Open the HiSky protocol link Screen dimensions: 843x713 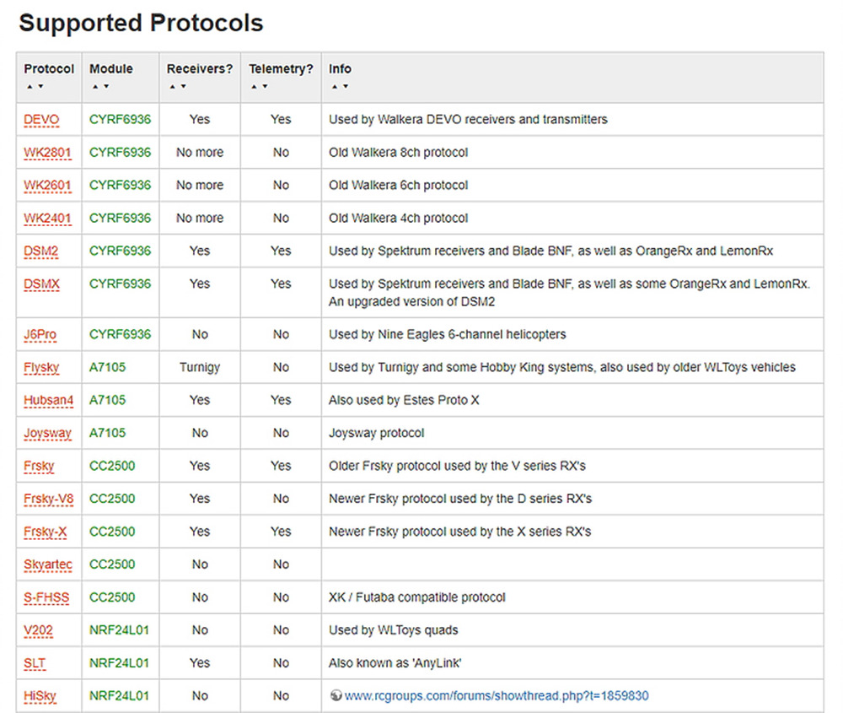pyautogui.click(x=40, y=696)
